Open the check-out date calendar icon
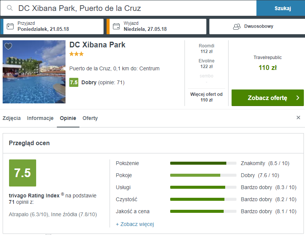 click(116, 26)
